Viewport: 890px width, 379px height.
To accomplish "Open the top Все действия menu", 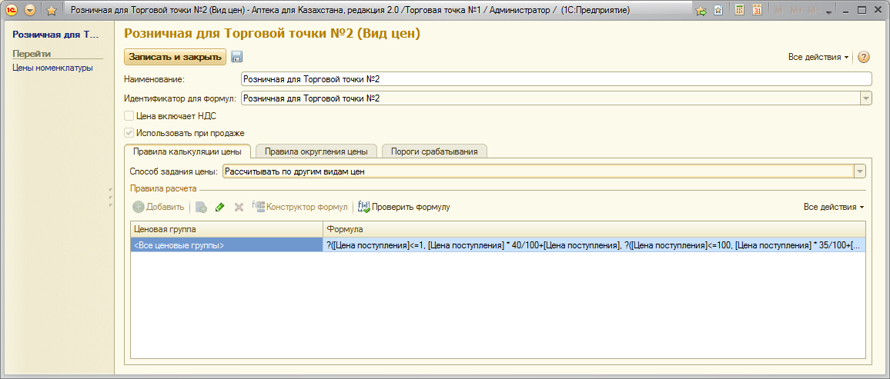I will tap(818, 57).
